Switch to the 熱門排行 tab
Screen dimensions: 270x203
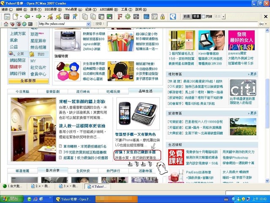[x=113, y=171]
